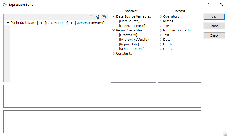
Task: Select the Constants label
Action: pos(124,53)
